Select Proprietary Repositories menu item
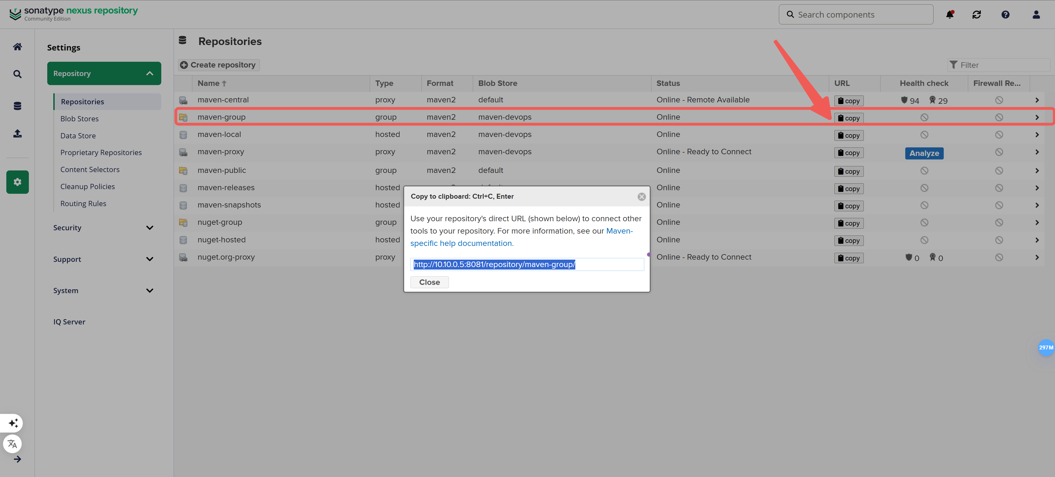 (x=101, y=153)
